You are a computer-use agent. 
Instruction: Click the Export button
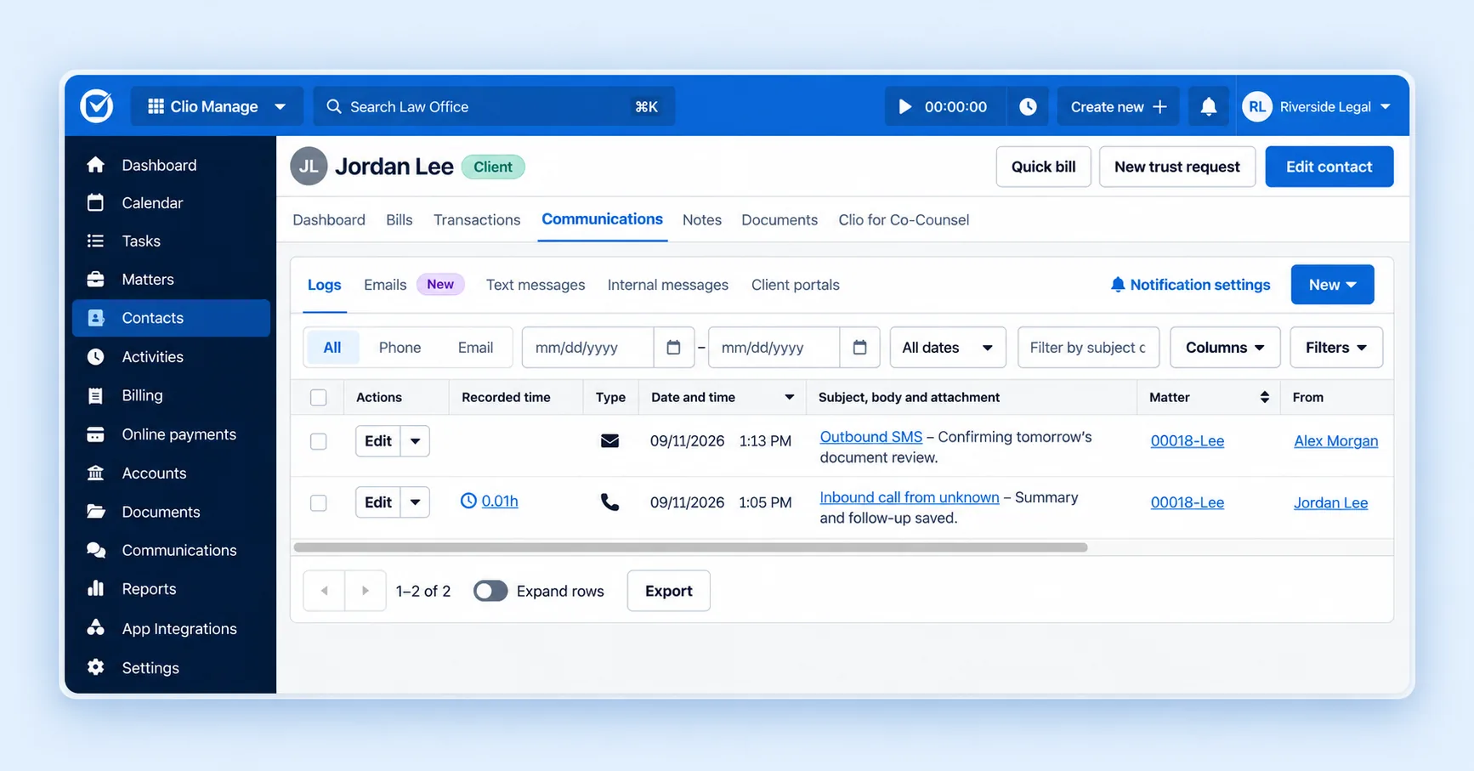pyautogui.click(x=669, y=591)
